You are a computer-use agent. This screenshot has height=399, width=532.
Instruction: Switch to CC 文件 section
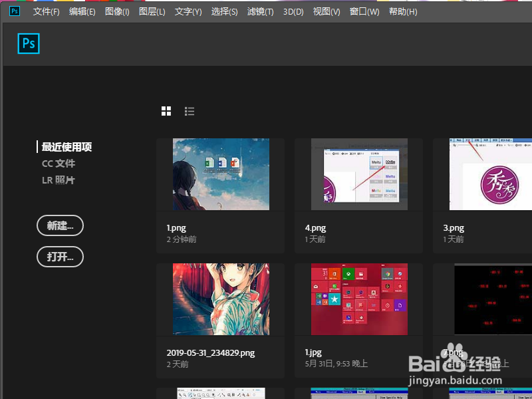click(x=59, y=163)
